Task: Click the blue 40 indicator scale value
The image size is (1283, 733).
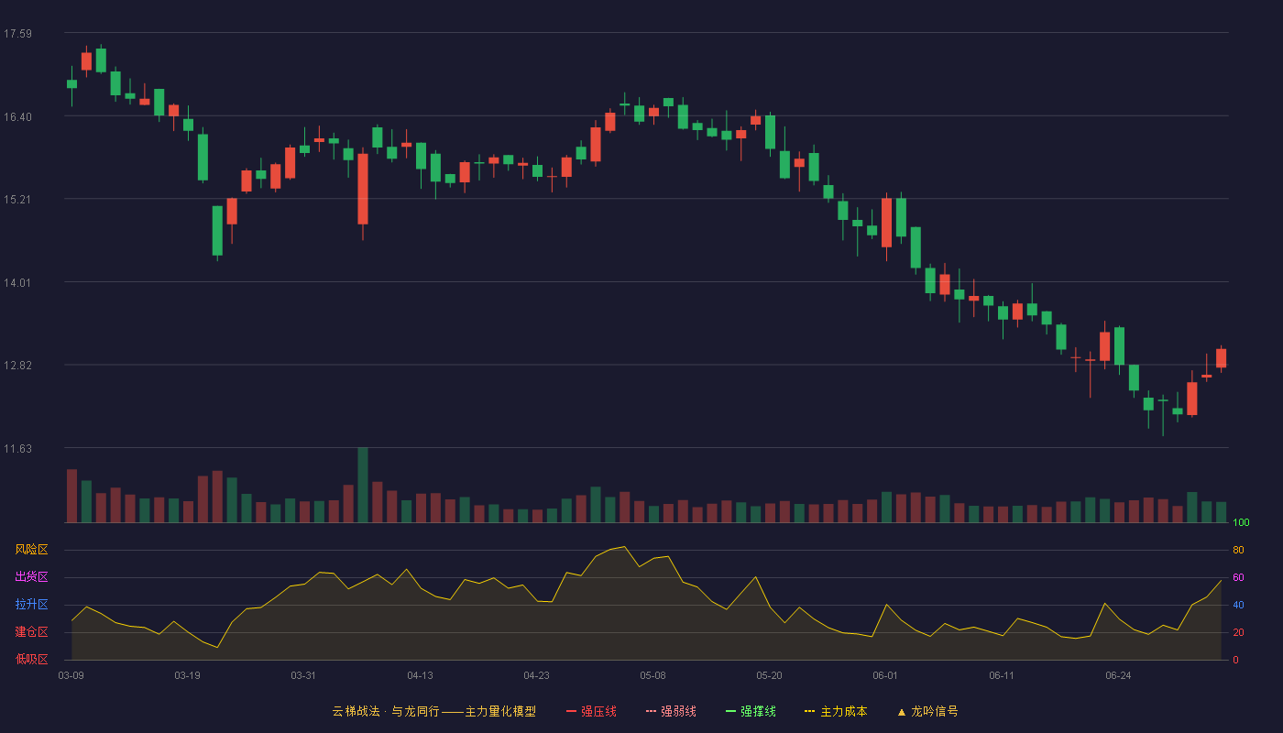Action: pyautogui.click(x=1238, y=605)
